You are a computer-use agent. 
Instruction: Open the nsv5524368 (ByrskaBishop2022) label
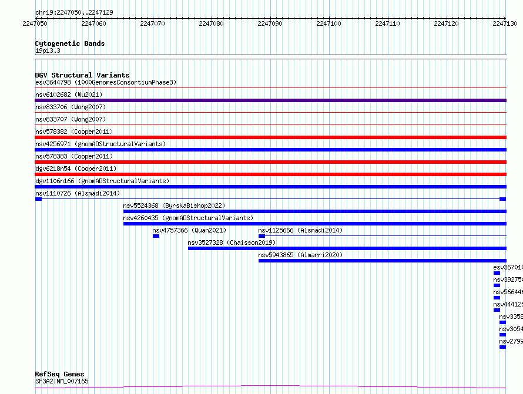(174, 206)
